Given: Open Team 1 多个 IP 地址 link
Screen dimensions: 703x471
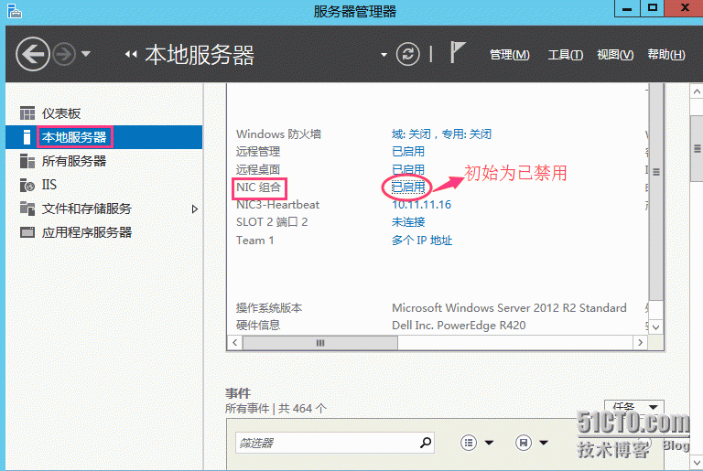Looking at the screenshot, I should (422, 241).
